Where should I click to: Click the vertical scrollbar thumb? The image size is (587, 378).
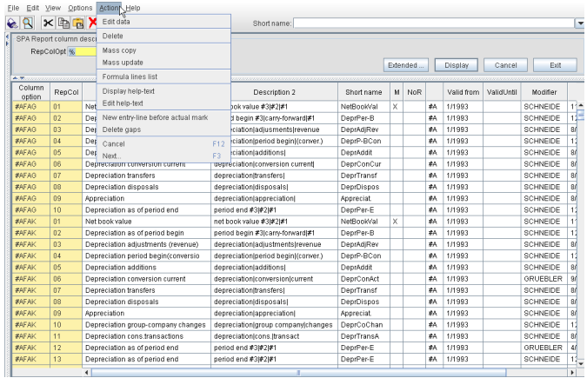(581, 114)
